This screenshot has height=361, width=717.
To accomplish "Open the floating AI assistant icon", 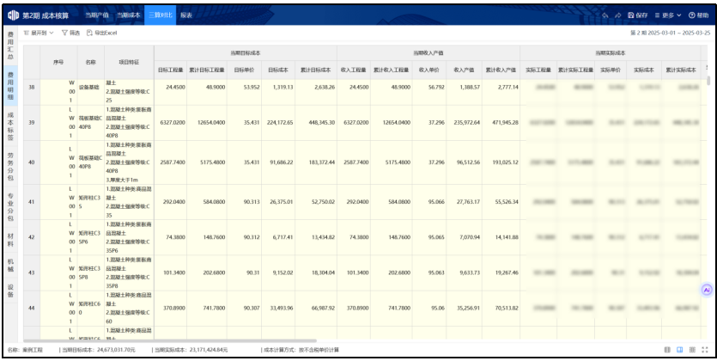I will (x=707, y=290).
